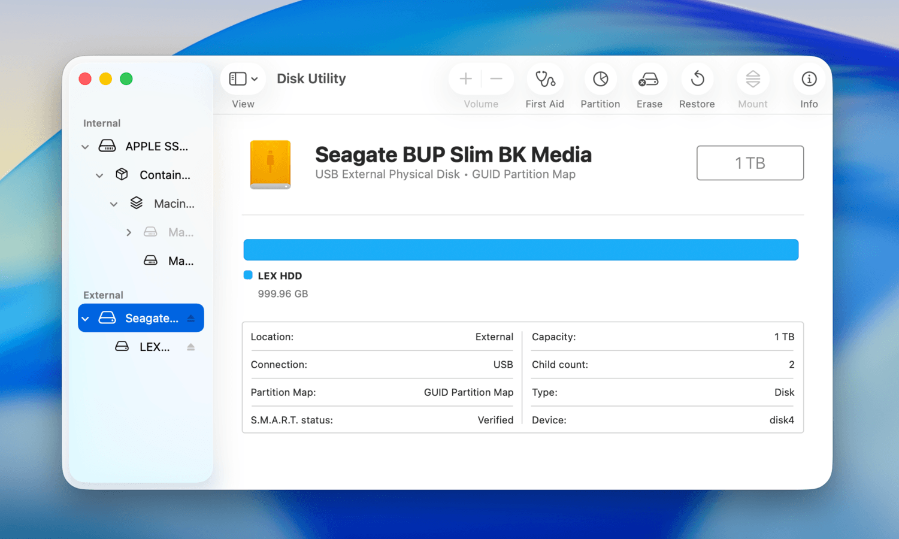Select the Macin... volume group row
The height and width of the screenshot is (539, 899).
click(141, 204)
